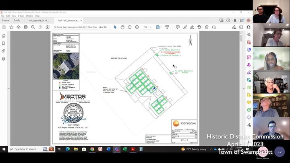Open Excel from taskbar

[x=124, y=149]
